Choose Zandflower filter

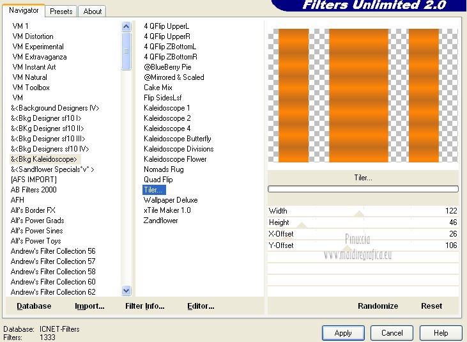pos(160,221)
